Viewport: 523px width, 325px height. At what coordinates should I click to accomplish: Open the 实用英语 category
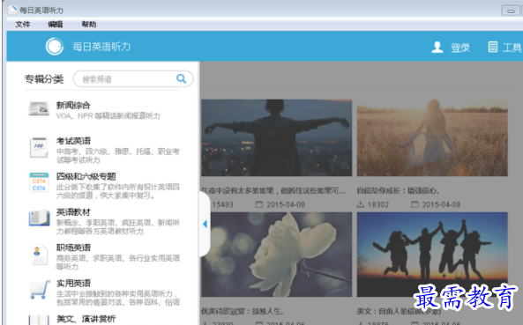[73, 284]
